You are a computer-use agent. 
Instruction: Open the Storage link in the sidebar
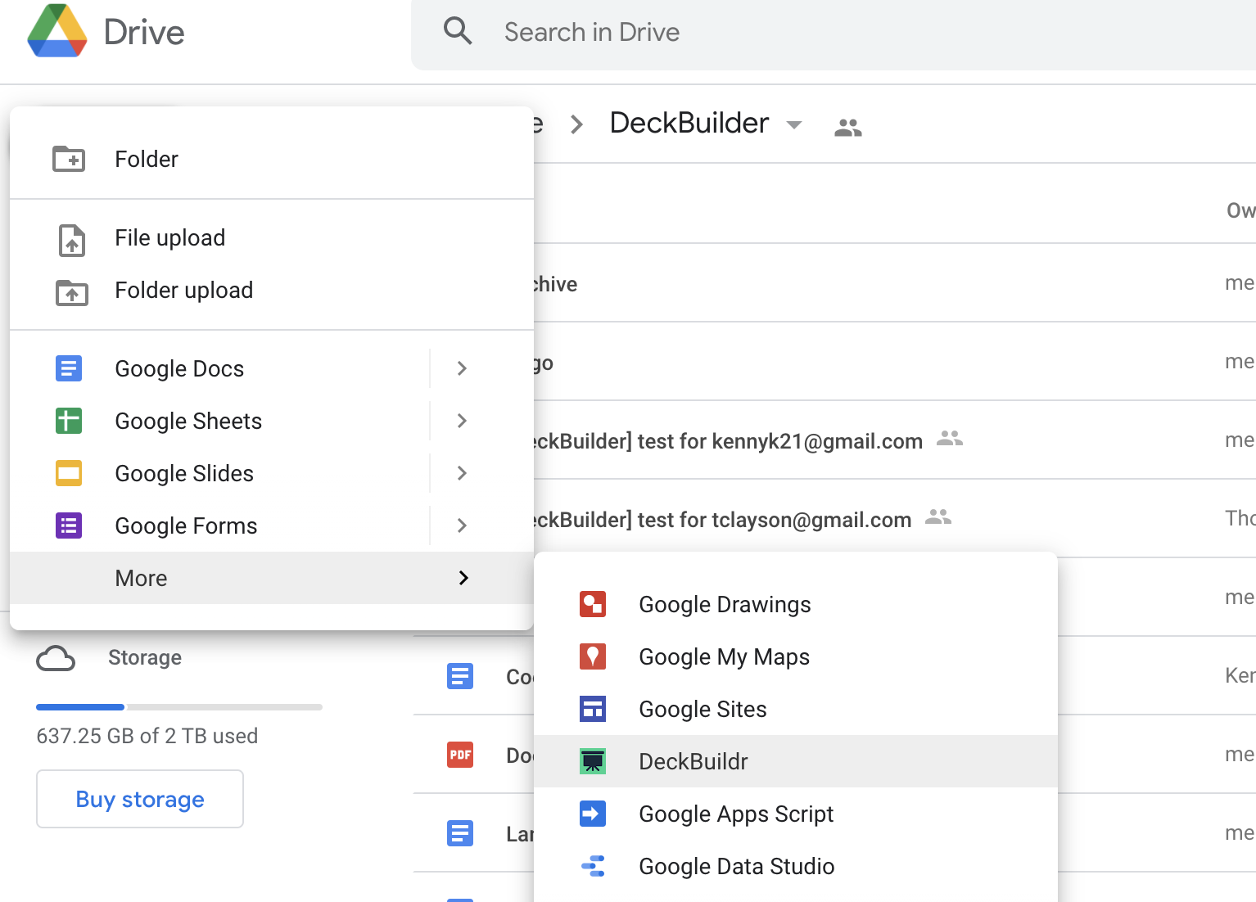(145, 657)
